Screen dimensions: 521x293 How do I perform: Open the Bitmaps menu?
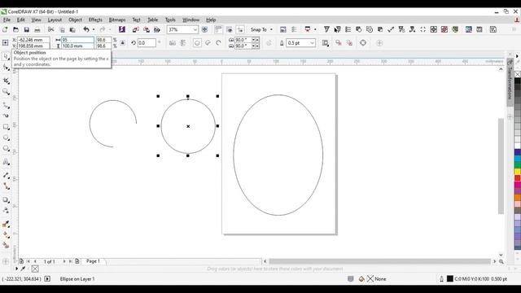(x=117, y=20)
